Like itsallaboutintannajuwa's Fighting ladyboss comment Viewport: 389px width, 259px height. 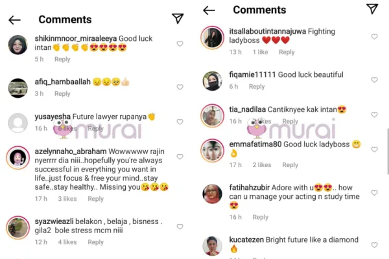(x=374, y=36)
